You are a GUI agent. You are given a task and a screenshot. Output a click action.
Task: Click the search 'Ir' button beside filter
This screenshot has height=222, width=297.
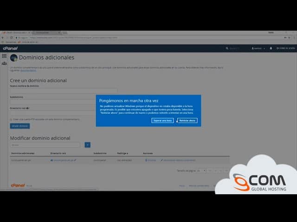[88, 145]
